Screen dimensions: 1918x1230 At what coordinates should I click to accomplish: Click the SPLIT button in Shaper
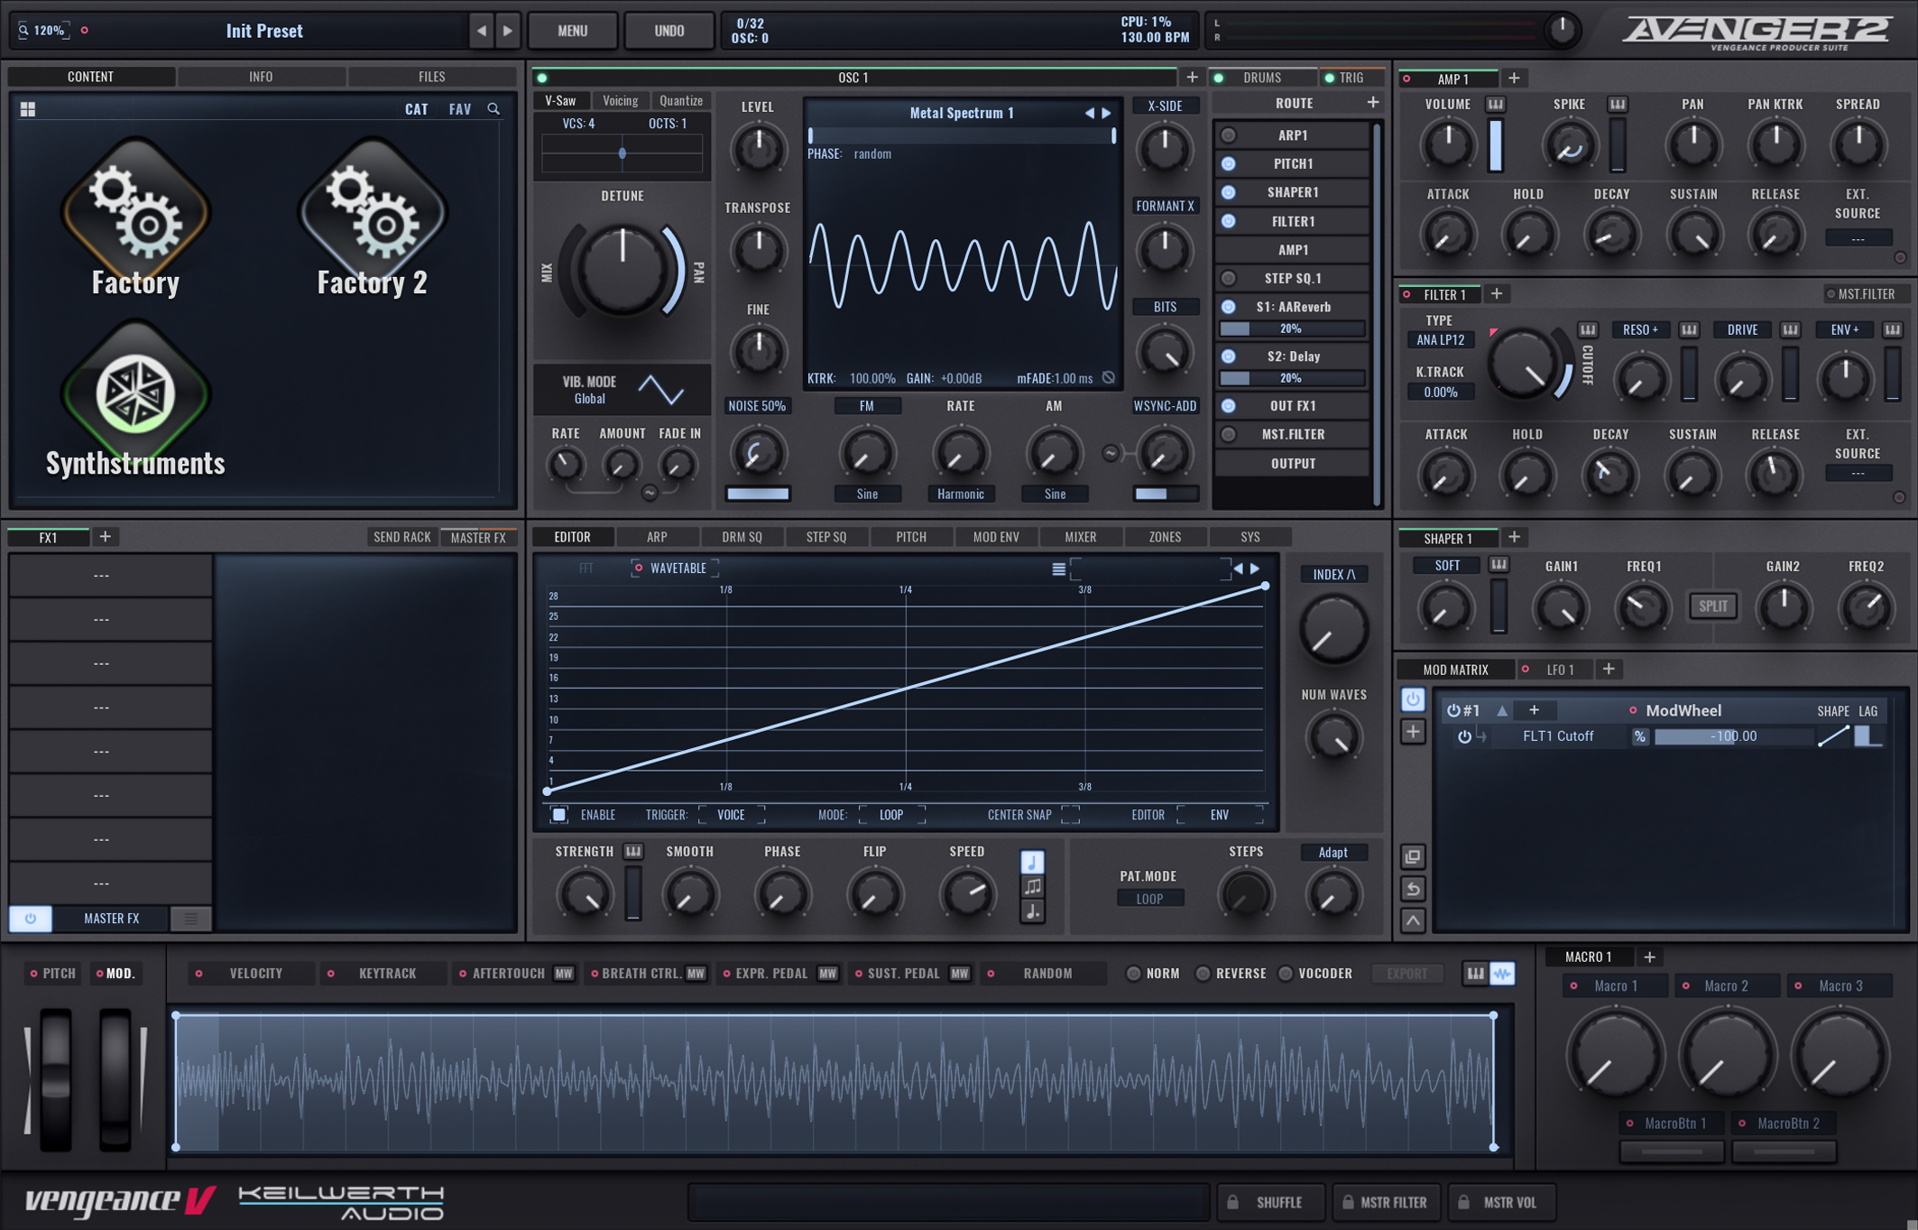1712,606
